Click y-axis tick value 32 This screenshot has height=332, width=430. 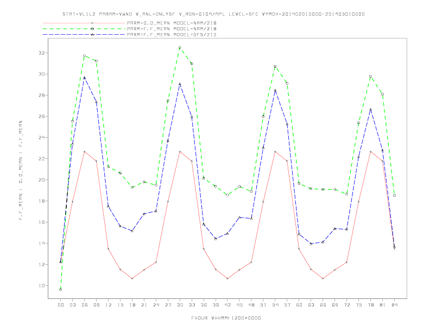click(41, 53)
